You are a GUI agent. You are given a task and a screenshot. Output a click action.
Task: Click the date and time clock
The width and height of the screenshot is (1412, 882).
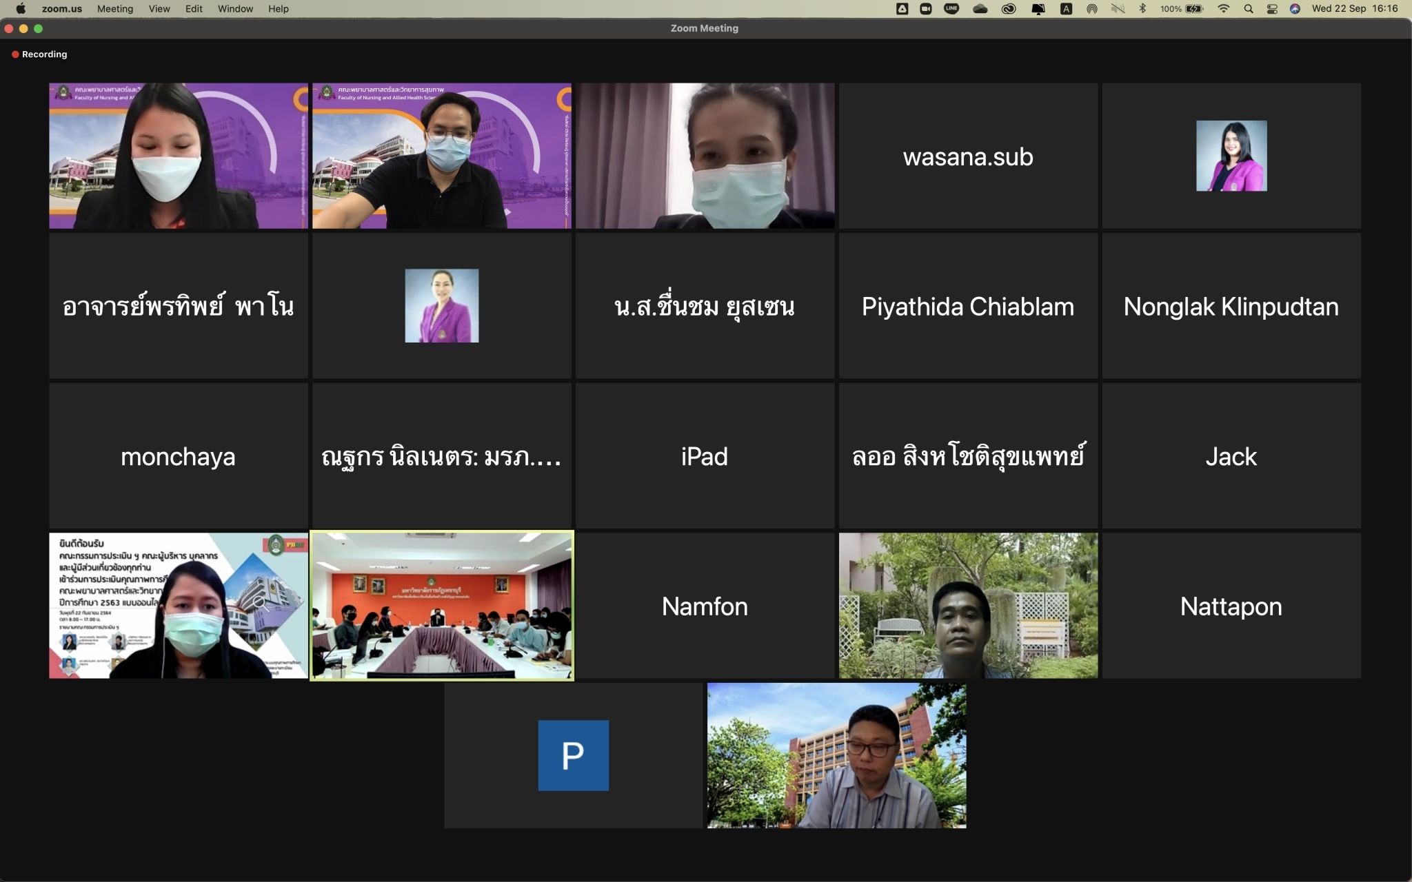pos(1354,9)
